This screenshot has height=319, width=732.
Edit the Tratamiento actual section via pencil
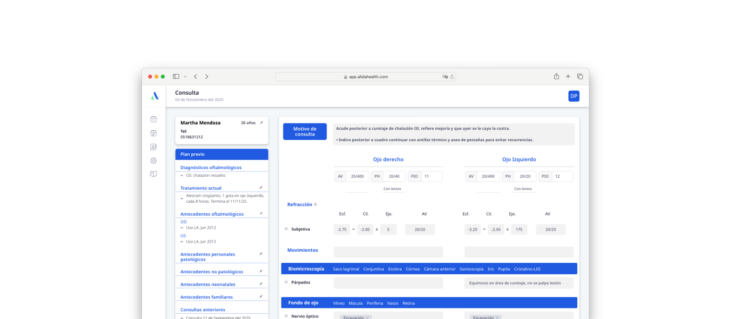click(x=261, y=188)
